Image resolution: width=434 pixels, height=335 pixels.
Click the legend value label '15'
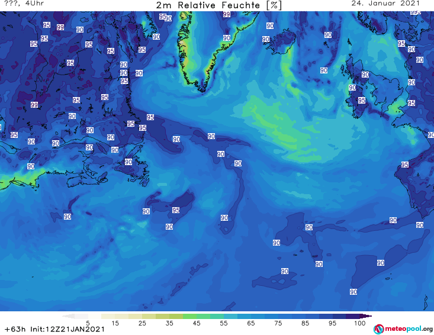click(x=115, y=323)
